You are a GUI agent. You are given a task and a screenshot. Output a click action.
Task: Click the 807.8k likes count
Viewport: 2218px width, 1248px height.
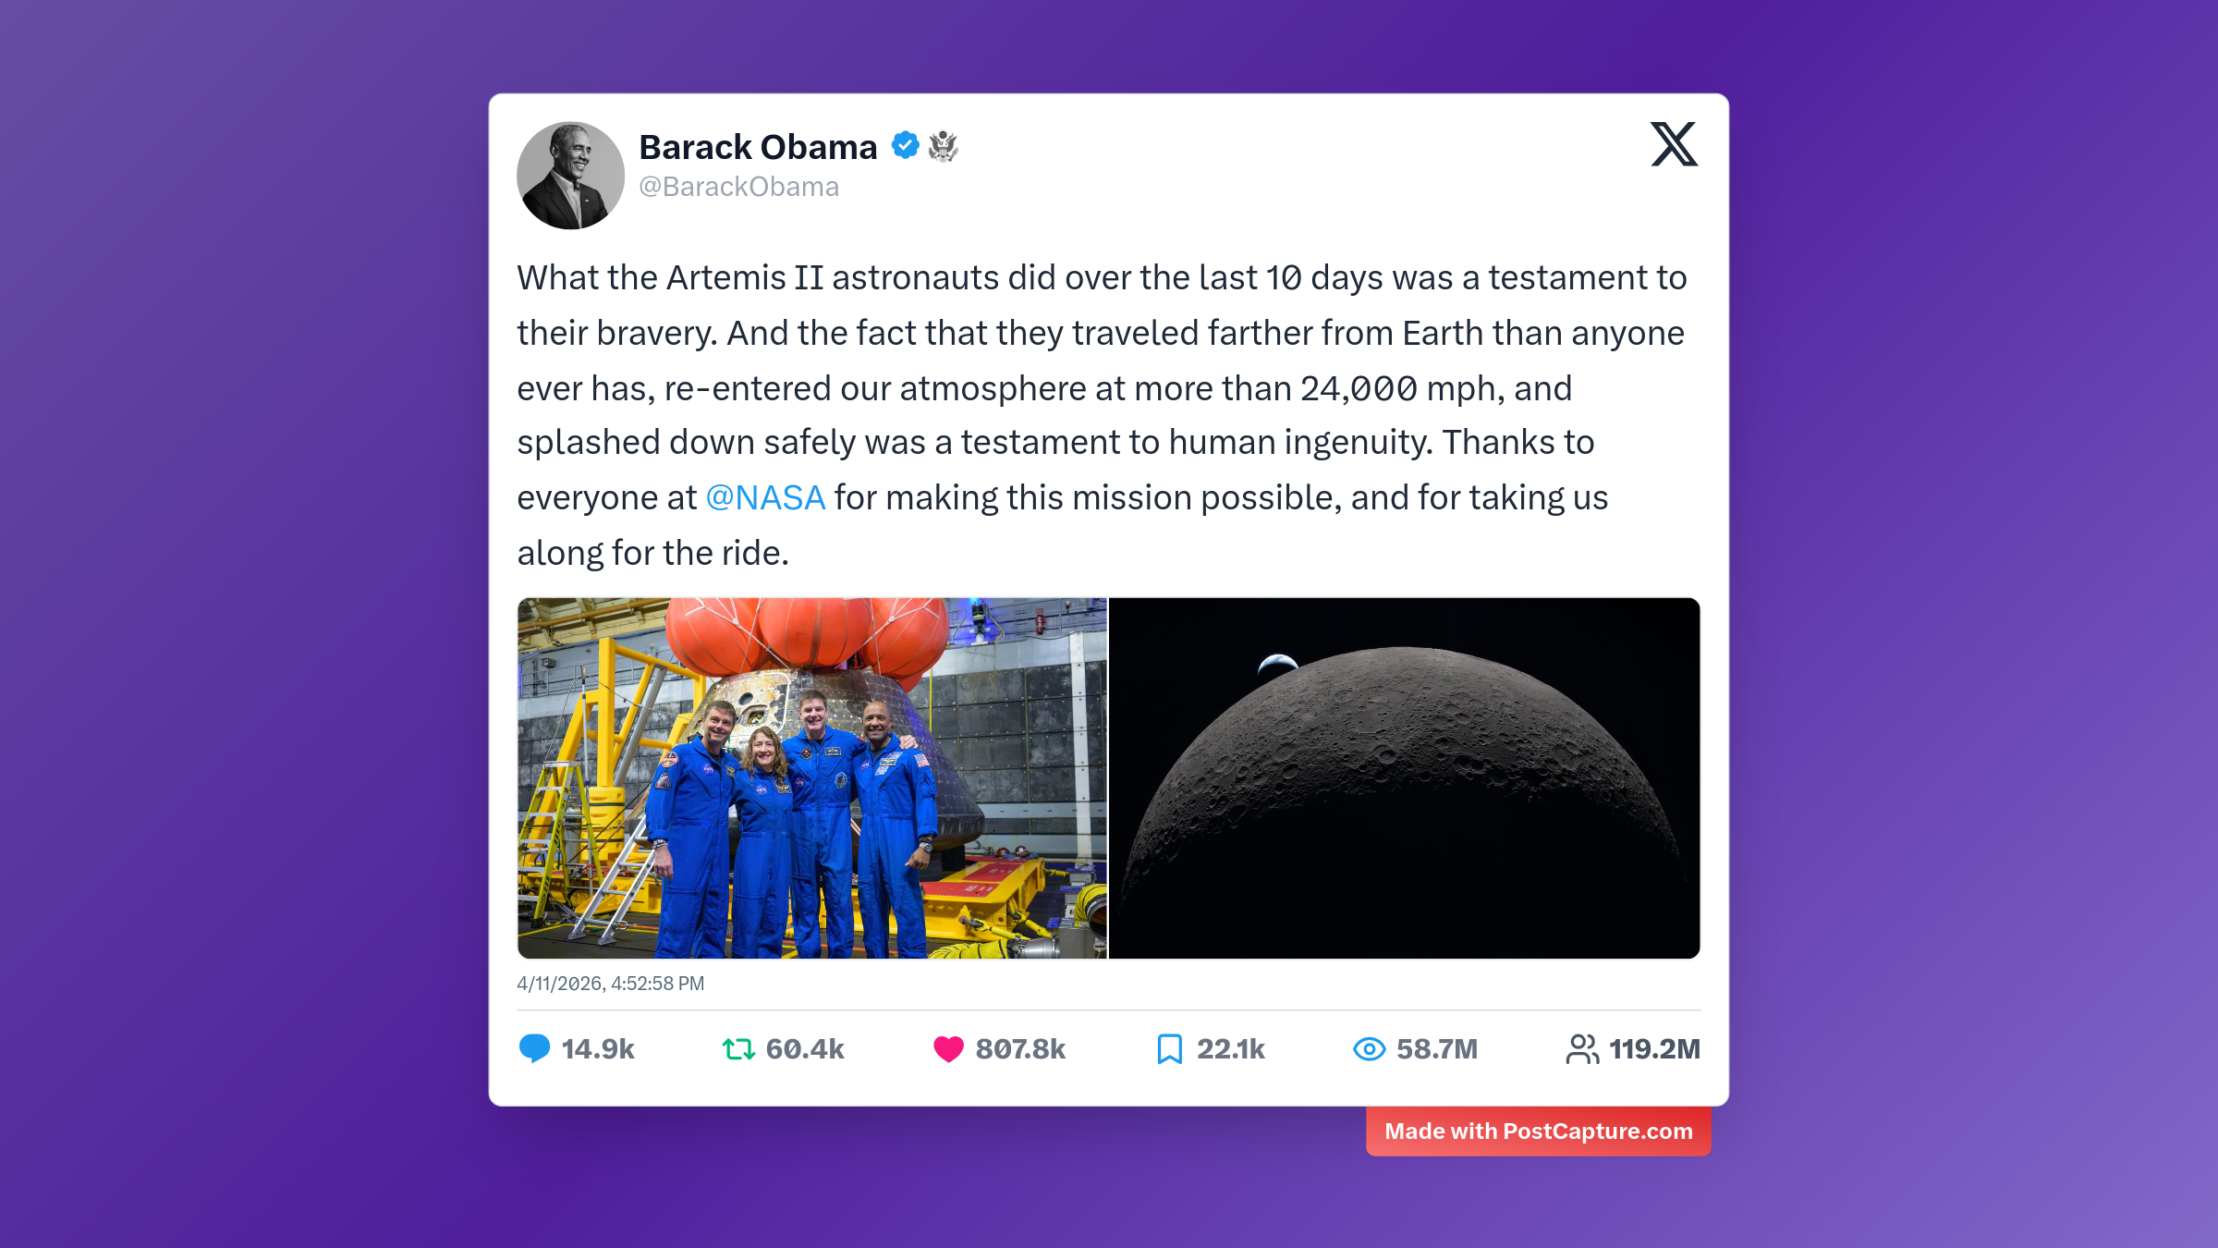1020,1049
